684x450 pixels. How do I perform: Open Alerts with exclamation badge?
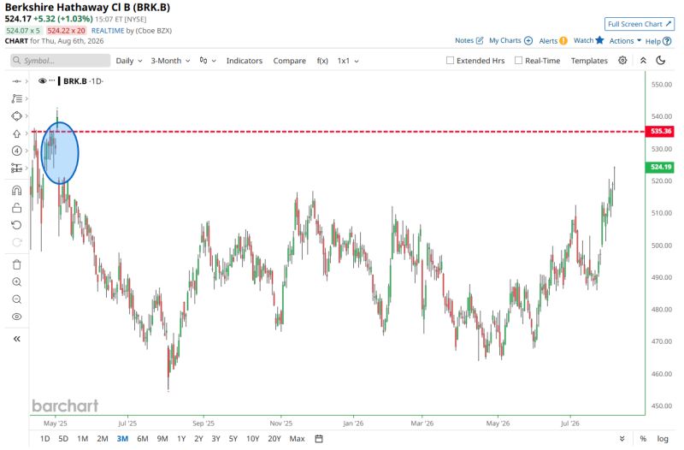(x=553, y=40)
